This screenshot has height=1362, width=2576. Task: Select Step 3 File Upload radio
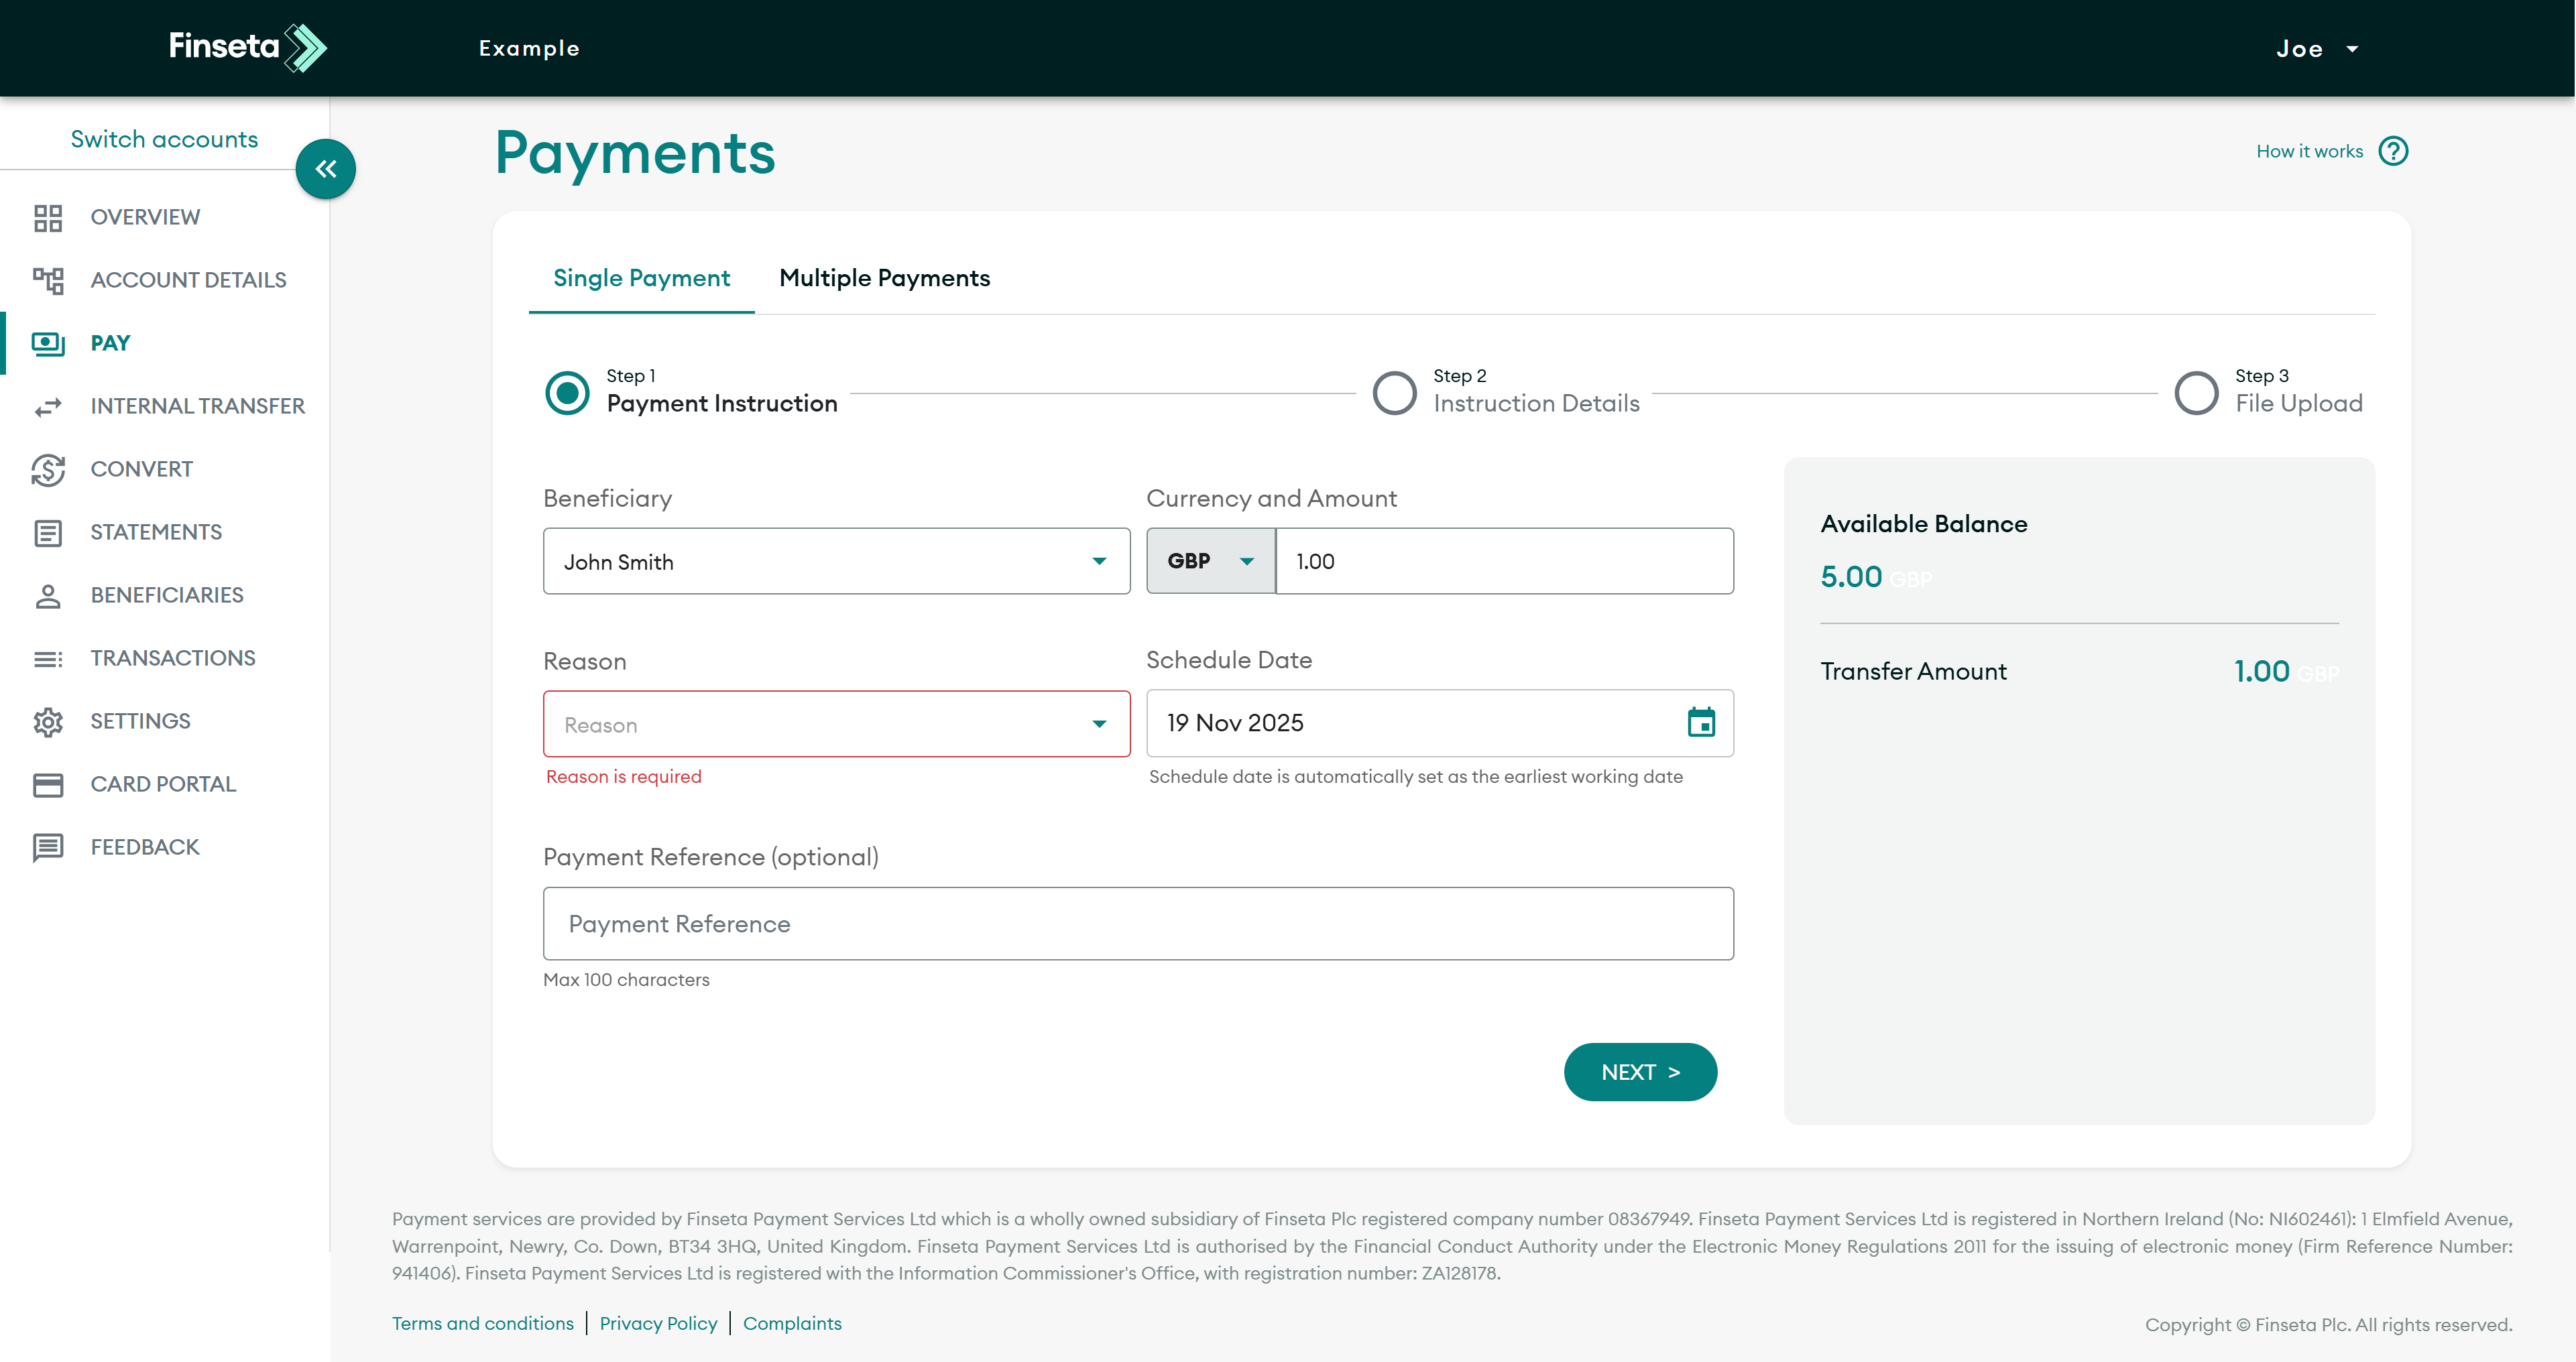2196,392
